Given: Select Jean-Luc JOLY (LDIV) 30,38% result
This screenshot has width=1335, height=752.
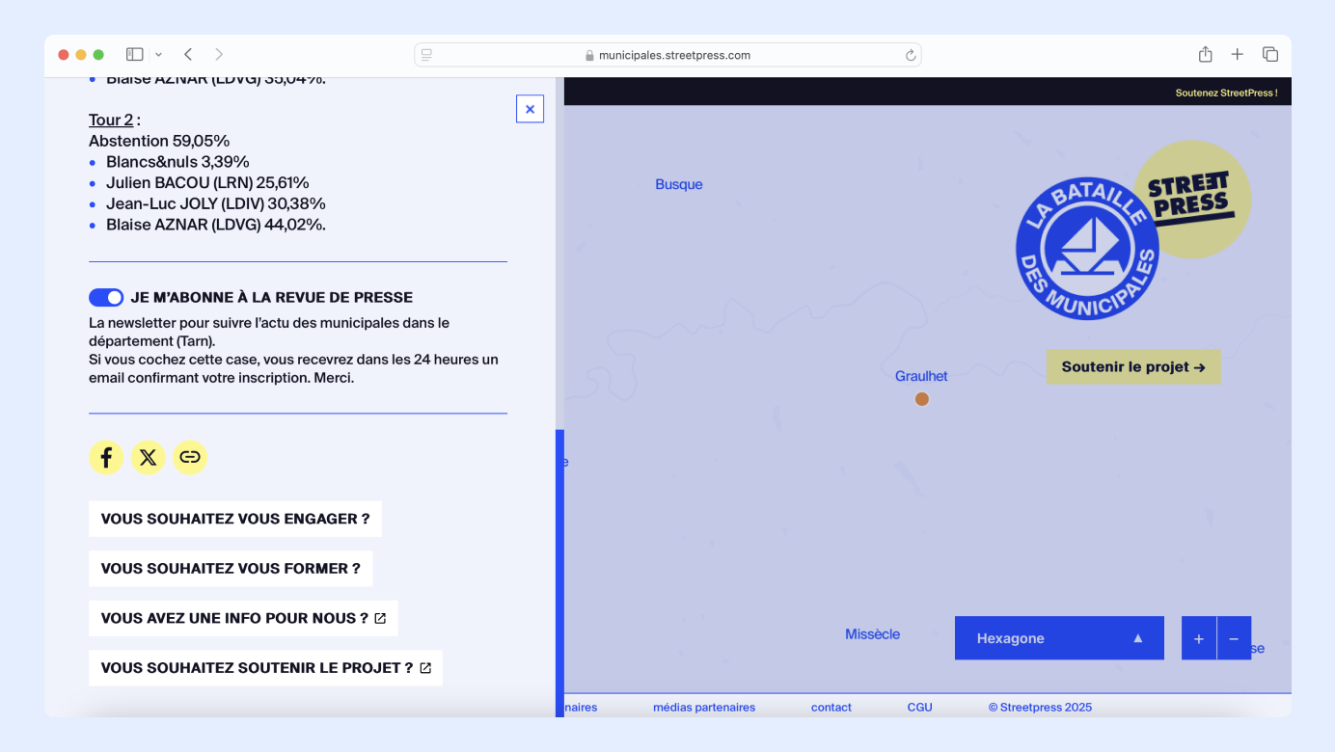Looking at the screenshot, I should pyautogui.click(x=216, y=203).
